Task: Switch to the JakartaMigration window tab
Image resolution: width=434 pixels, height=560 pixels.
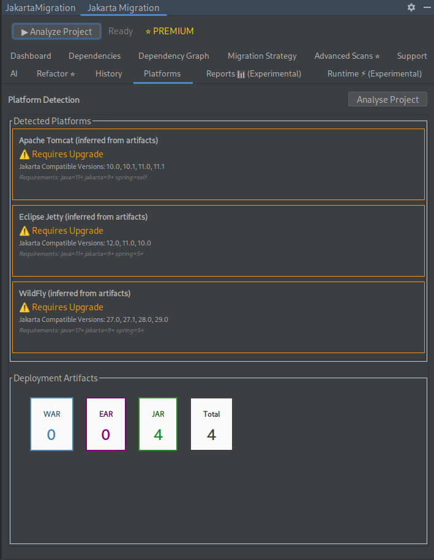Action: click(40, 8)
